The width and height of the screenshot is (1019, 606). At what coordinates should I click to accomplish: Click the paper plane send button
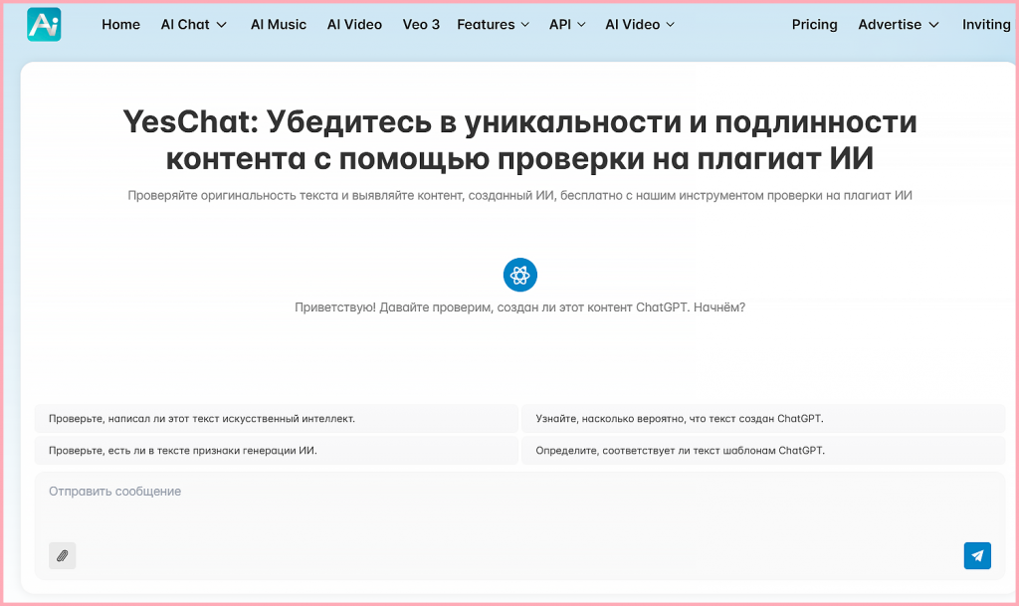977,555
